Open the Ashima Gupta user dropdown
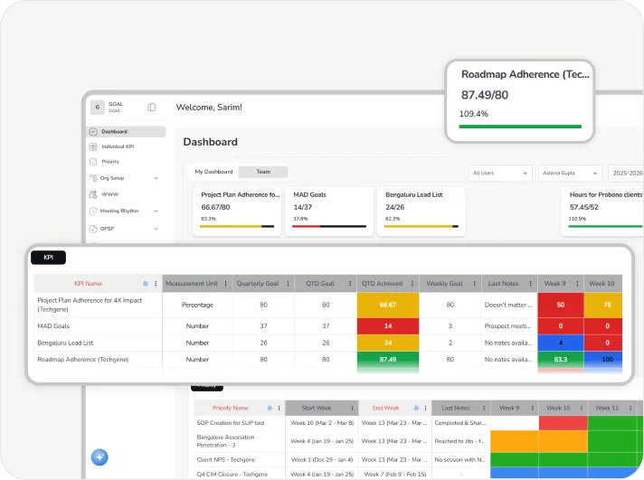644x480 pixels. click(570, 174)
